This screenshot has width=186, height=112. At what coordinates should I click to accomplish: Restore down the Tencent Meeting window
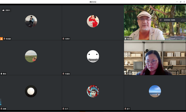pos(181,2)
